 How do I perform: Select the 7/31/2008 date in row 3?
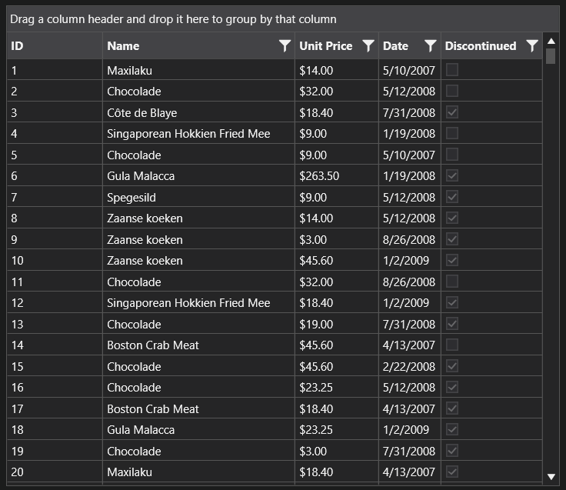(x=410, y=112)
